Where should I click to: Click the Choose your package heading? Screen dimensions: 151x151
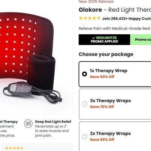(x=106, y=54)
